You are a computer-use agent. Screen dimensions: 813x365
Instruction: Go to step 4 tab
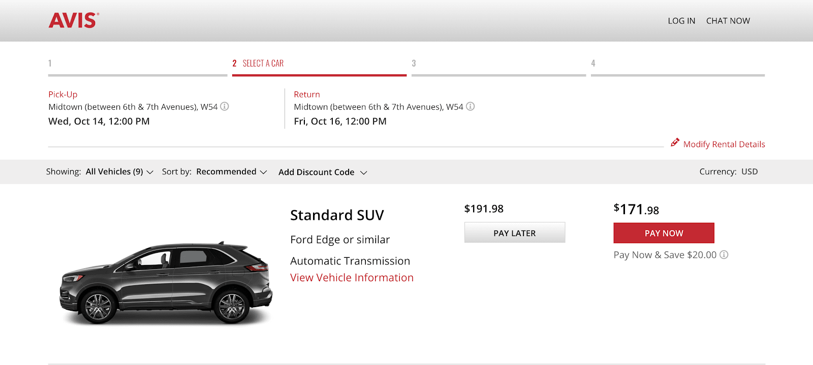pyautogui.click(x=678, y=66)
